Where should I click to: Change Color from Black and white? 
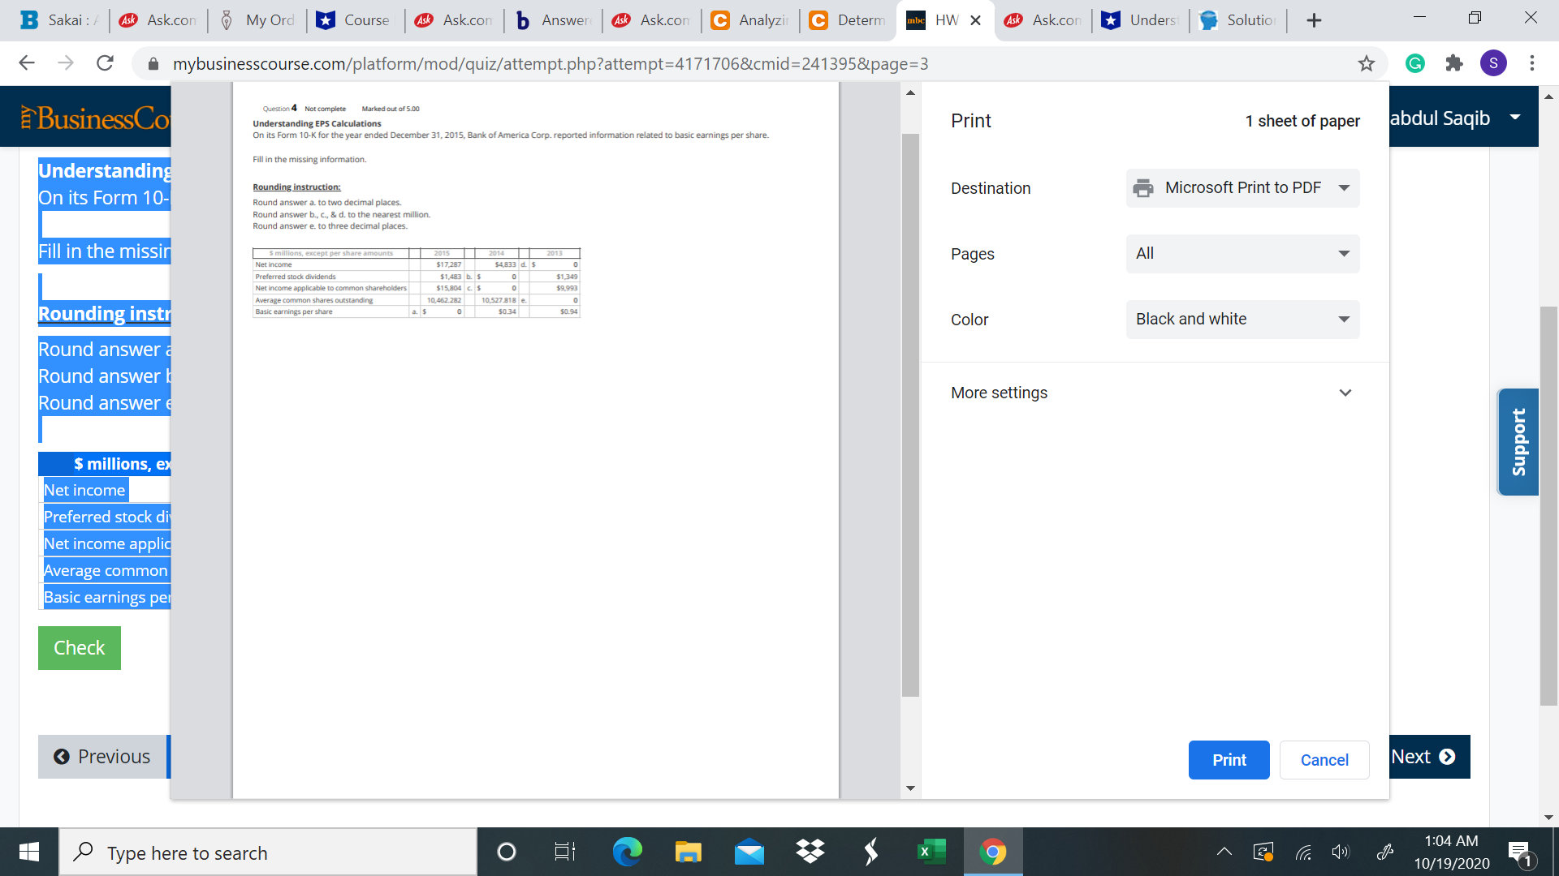coord(1242,319)
